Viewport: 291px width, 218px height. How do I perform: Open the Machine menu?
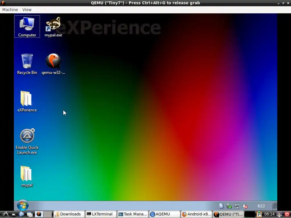click(x=10, y=10)
